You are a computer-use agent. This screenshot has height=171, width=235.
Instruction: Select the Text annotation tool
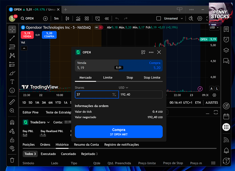coord(12,82)
